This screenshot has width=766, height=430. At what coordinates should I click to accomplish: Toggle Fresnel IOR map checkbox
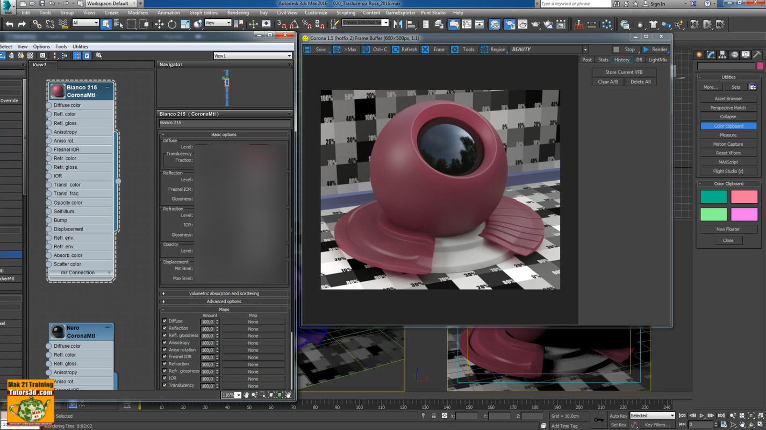point(164,356)
